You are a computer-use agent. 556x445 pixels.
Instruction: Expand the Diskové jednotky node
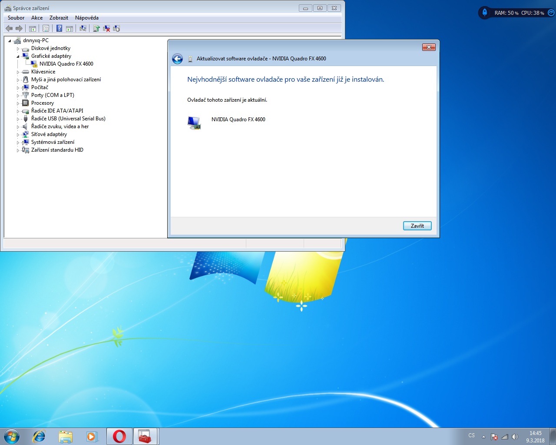pyautogui.click(x=18, y=49)
